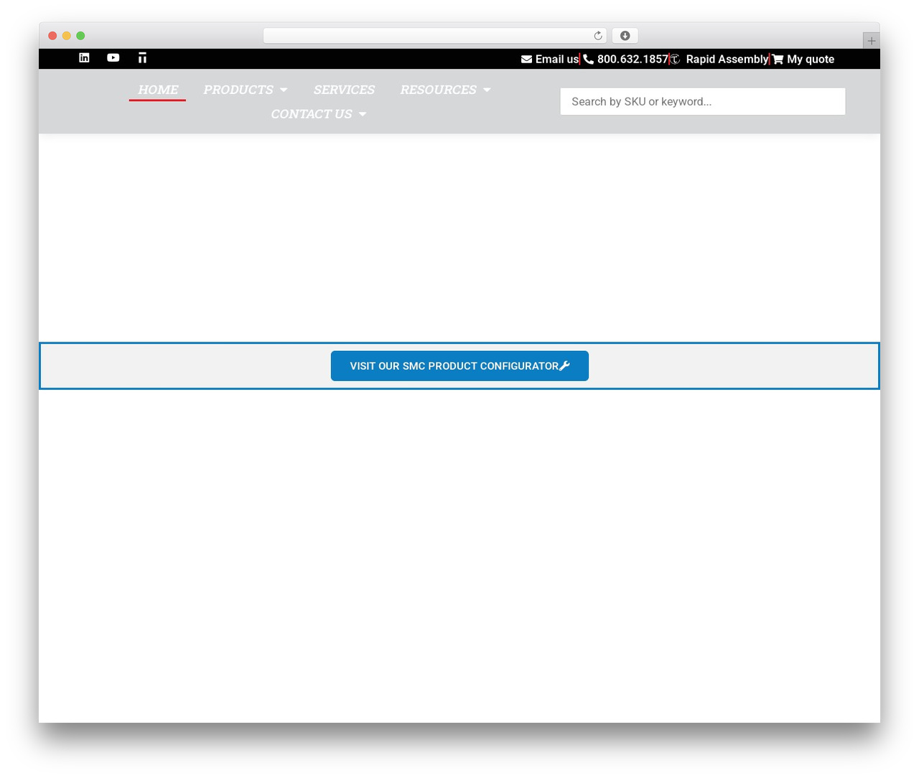The height and width of the screenshot is (778, 919).
Task: Click the envelope icon beside Email us
Action: coord(526,60)
